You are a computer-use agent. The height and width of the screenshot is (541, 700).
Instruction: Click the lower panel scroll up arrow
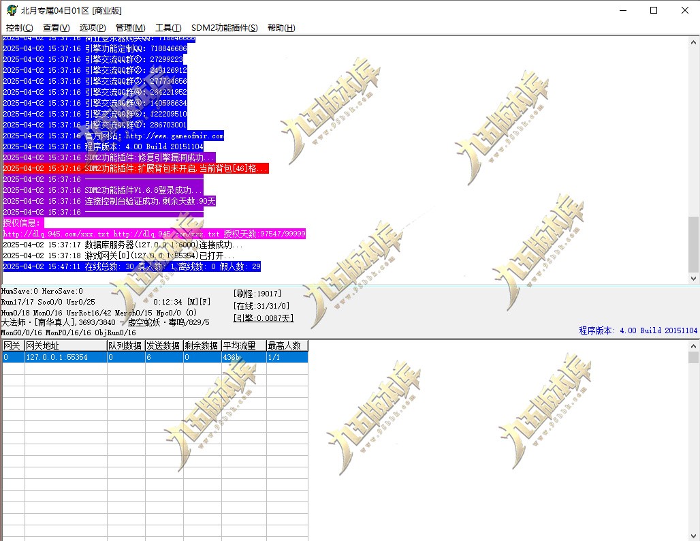click(x=693, y=345)
